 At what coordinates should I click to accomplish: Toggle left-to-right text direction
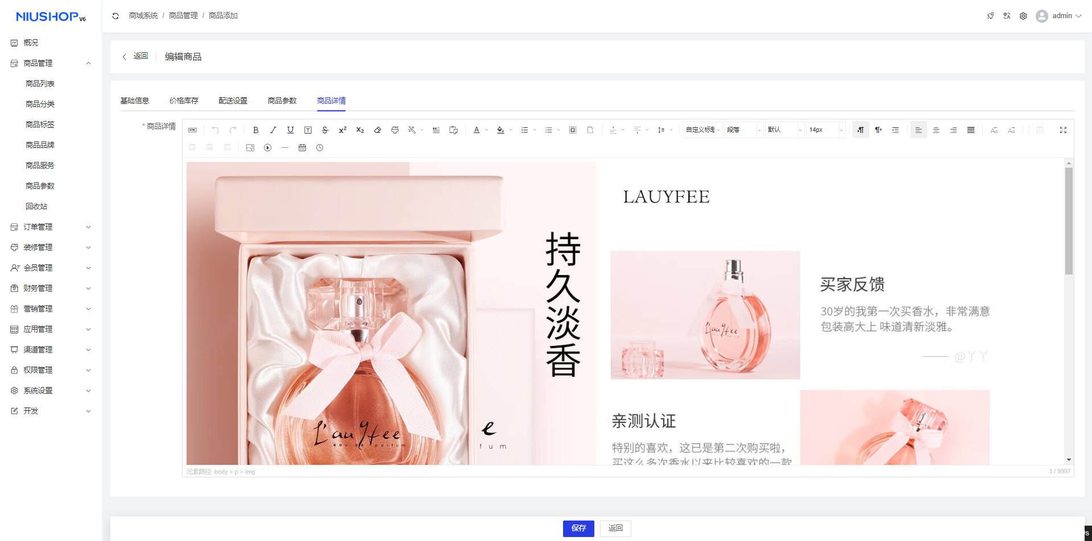coord(861,130)
